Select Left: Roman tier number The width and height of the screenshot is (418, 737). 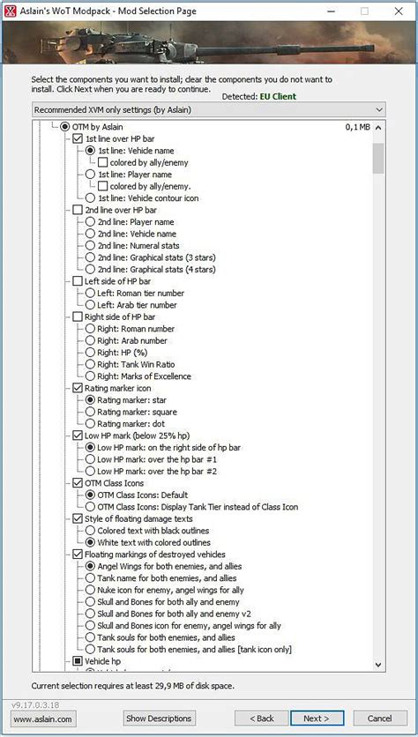coord(90,294)
